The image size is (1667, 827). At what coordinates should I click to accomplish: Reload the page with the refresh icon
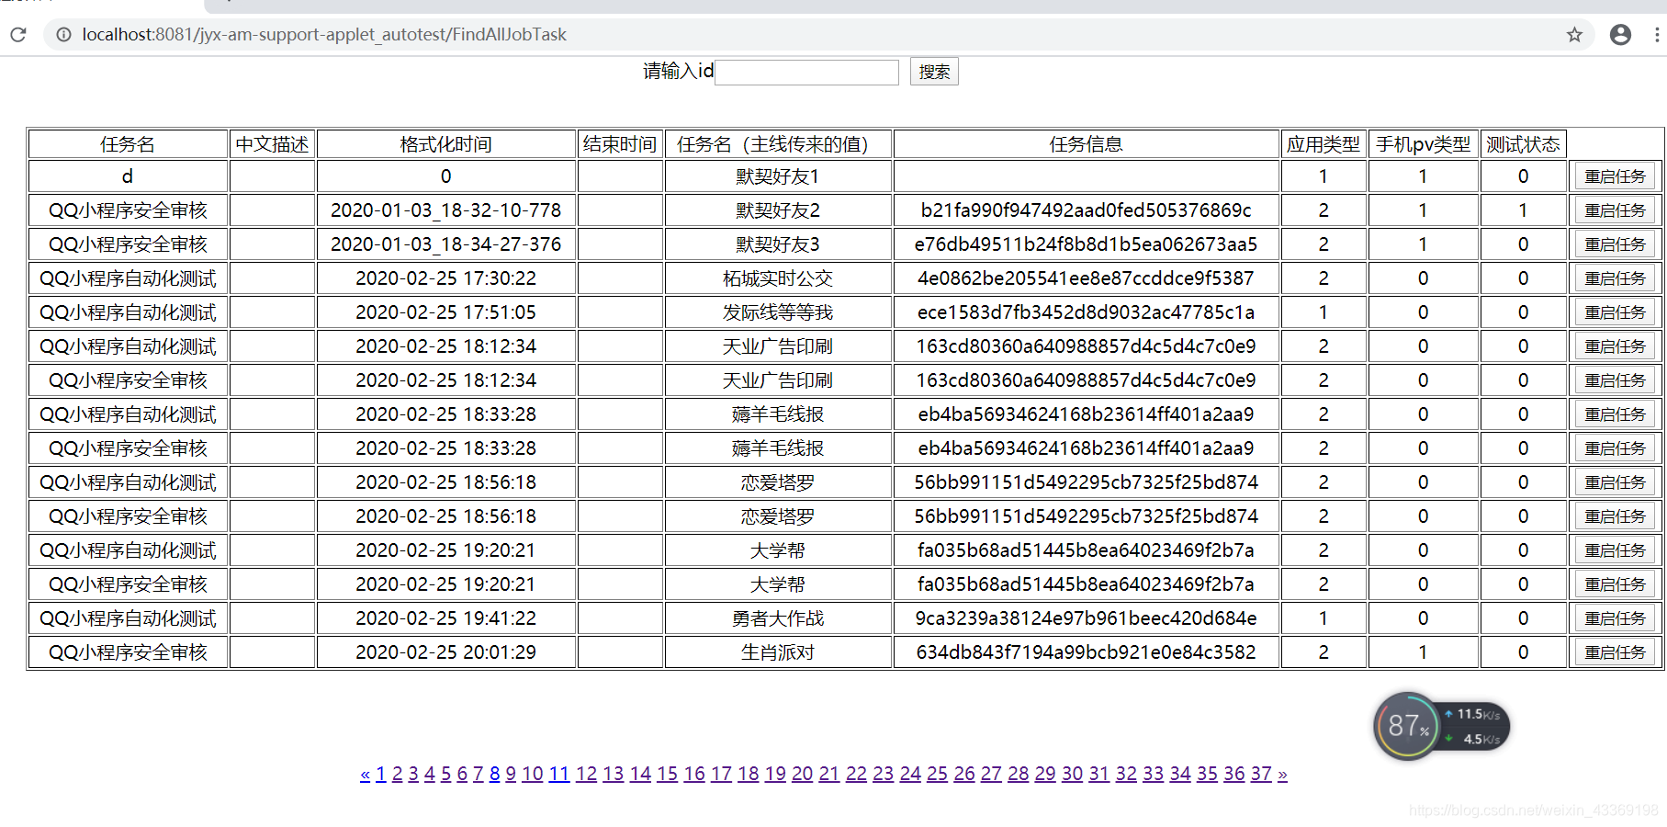17,35
